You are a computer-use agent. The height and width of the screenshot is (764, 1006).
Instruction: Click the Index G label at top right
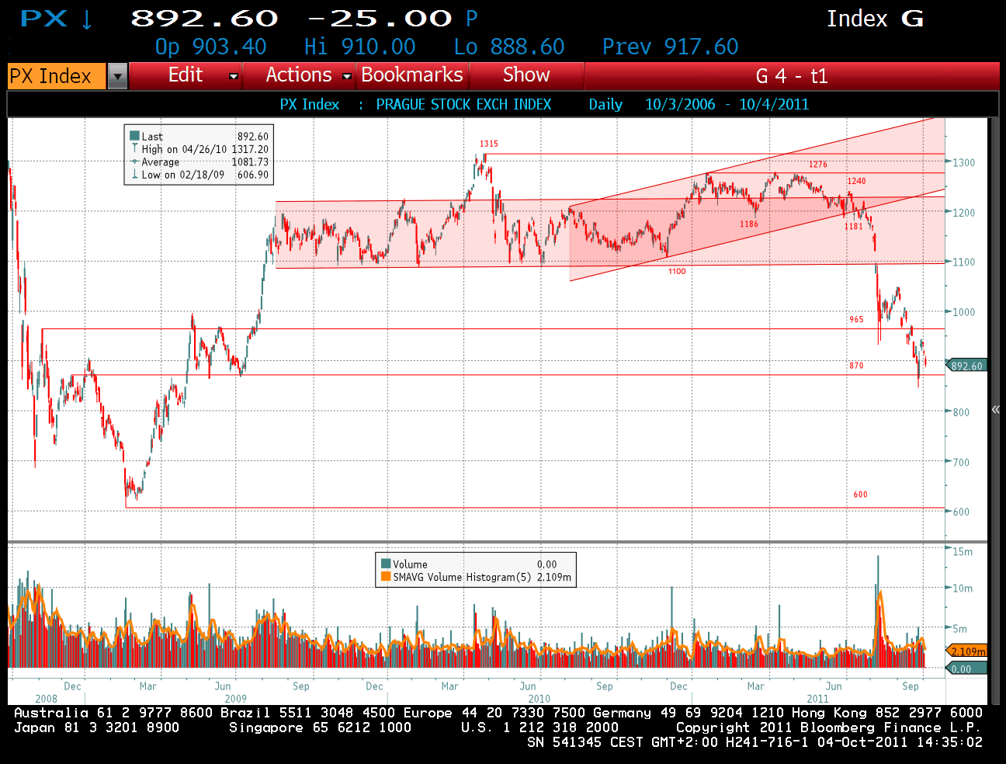(876, 19)
